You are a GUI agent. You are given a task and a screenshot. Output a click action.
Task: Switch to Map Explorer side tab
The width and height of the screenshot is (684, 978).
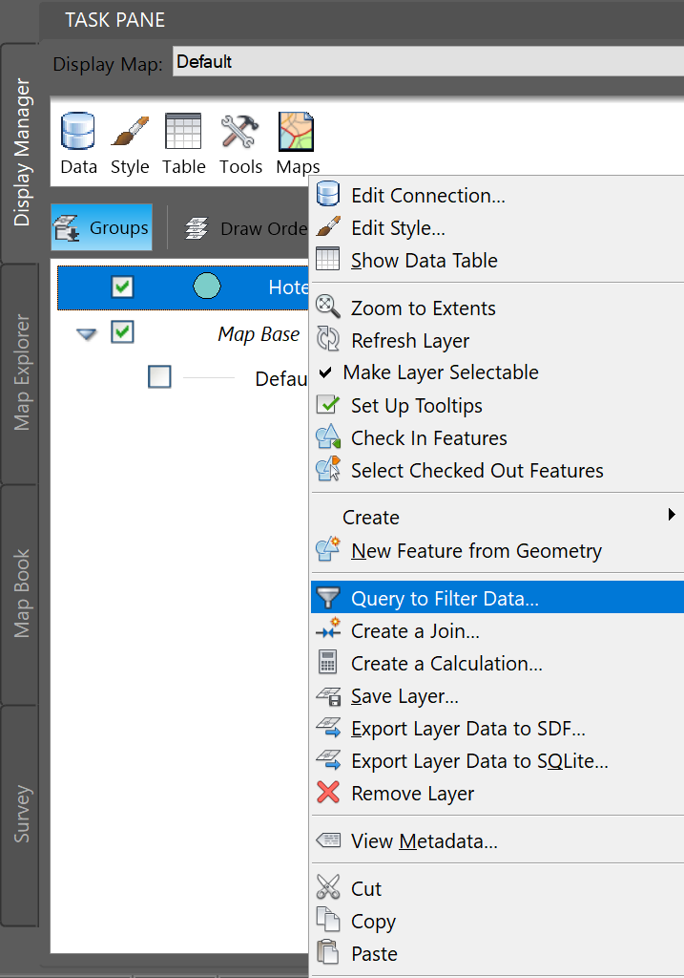(21, 372)
